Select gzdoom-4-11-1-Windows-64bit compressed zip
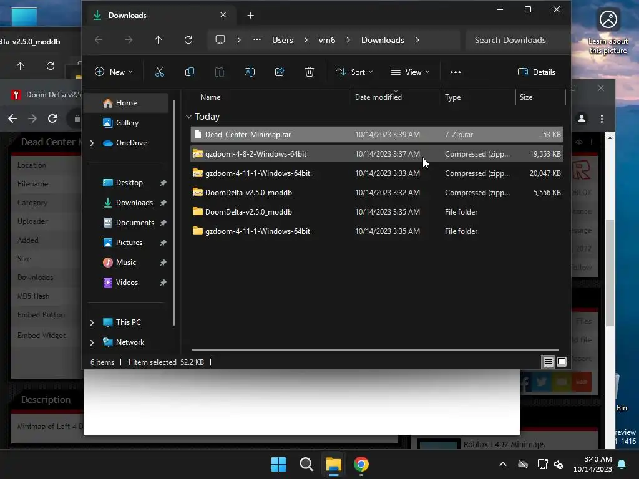This screenshot has width=639, height=479. 376,173
